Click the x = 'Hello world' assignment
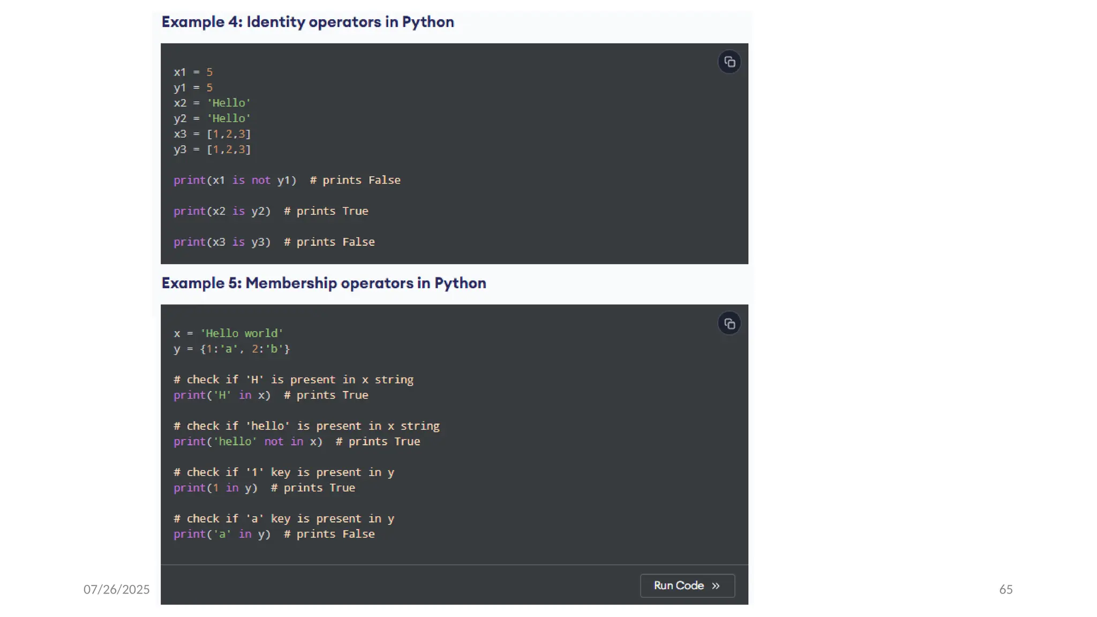Image resolution: width=1097 pixels, height=617 pixels. click(x=228, y=334)
